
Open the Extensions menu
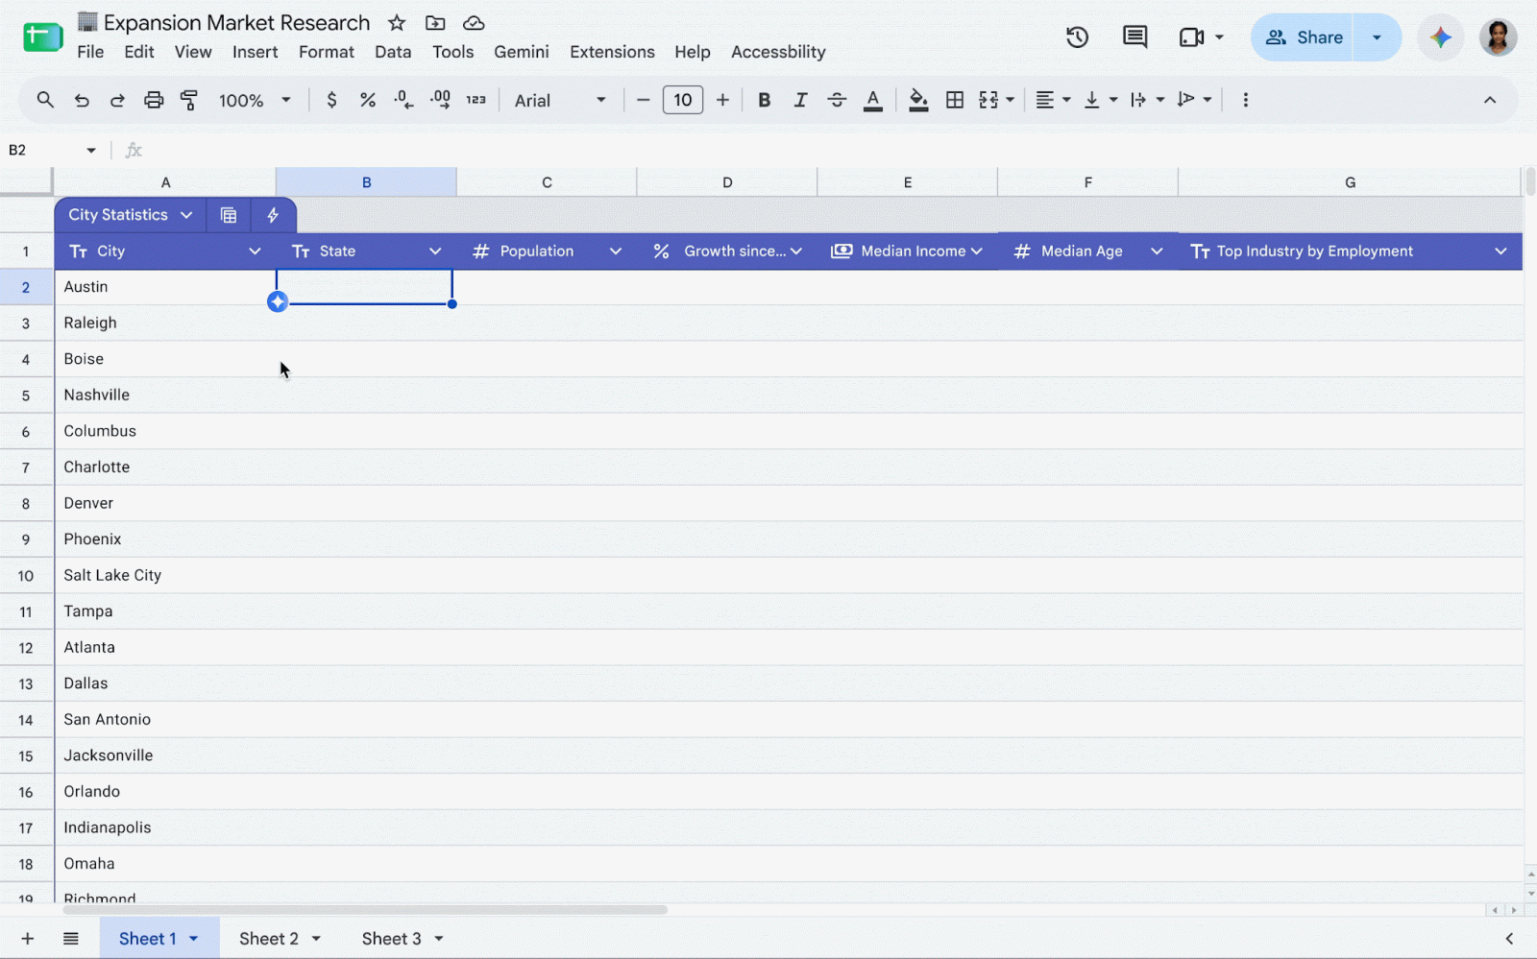tap(612, 52)
